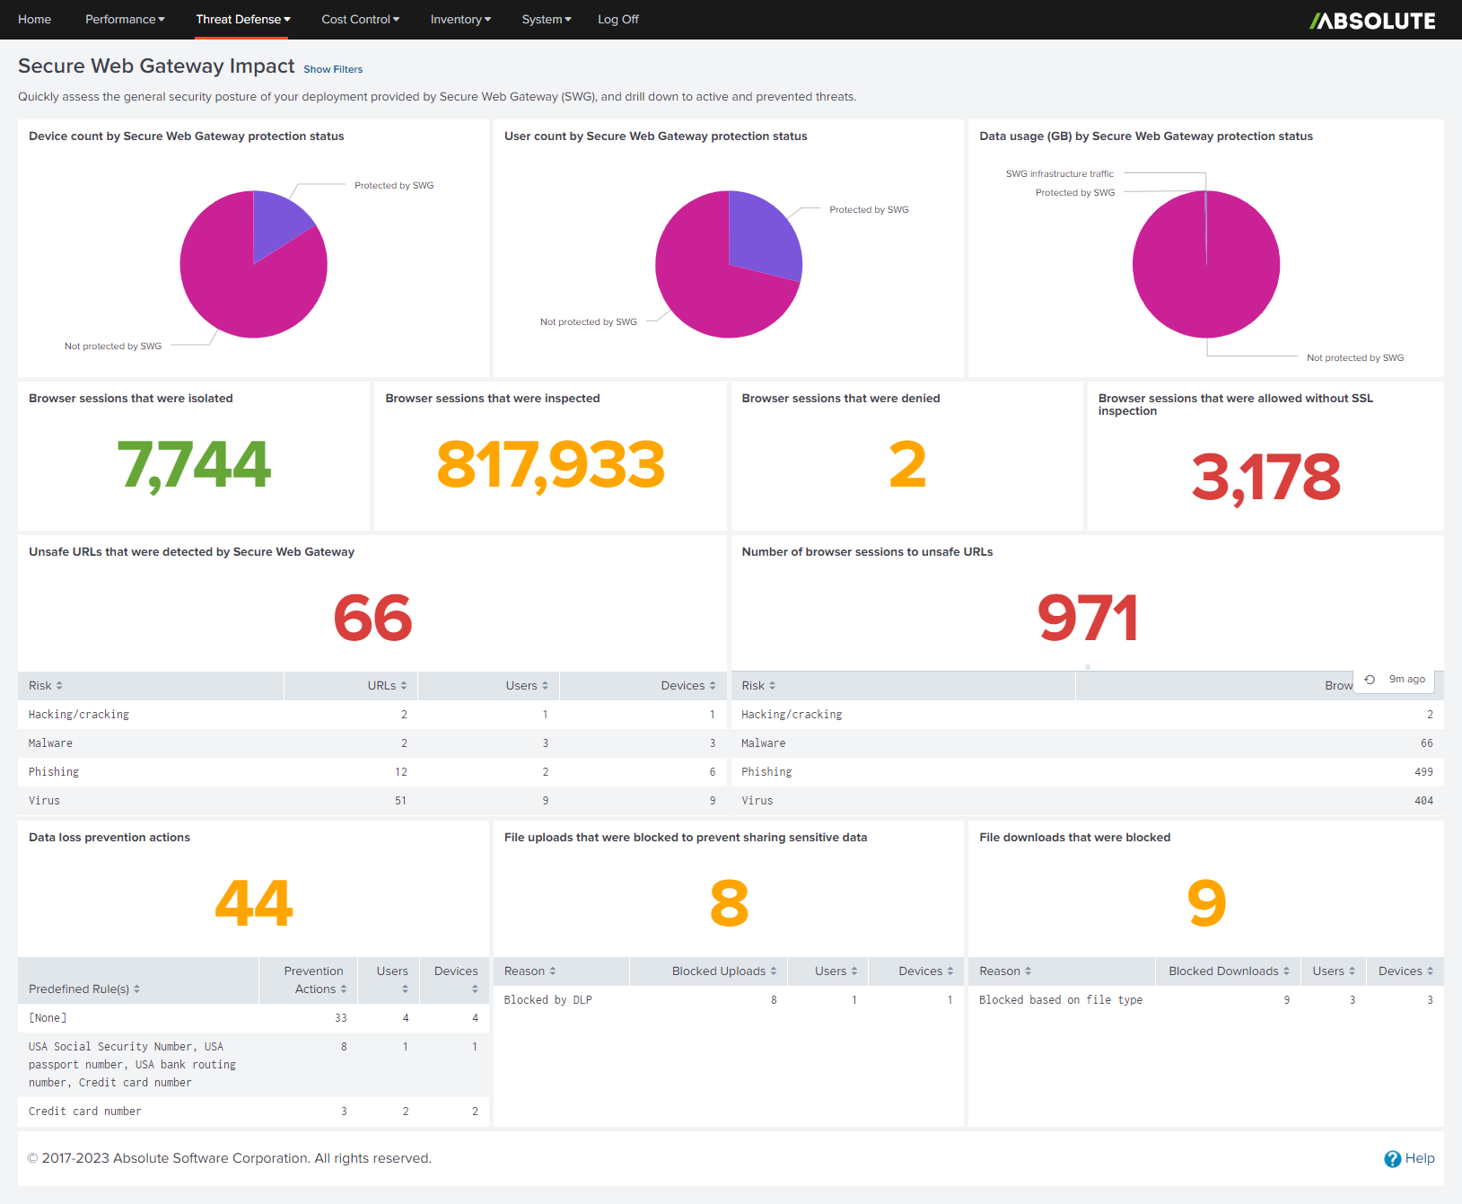Sort by Blocked Downloads column

[x=1229, y=971]
